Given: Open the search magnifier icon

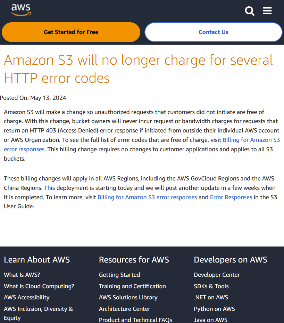Looking at the screenshot, I should (250, 11).
